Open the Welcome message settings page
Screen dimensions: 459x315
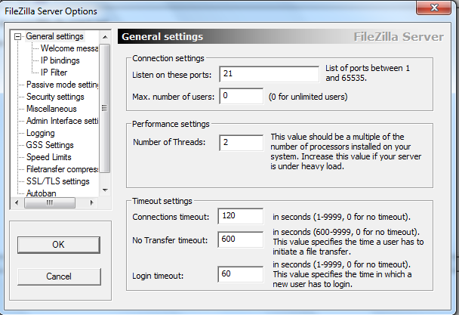pyautogui.click(x=69, y=48)
